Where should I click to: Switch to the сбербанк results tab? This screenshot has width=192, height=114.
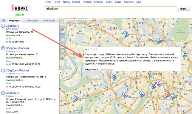coord(14,20)
